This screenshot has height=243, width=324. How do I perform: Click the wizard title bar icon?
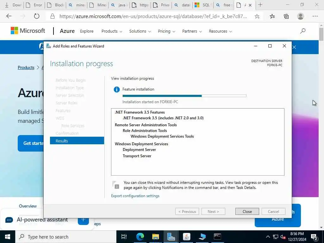(x=49, y=46)
